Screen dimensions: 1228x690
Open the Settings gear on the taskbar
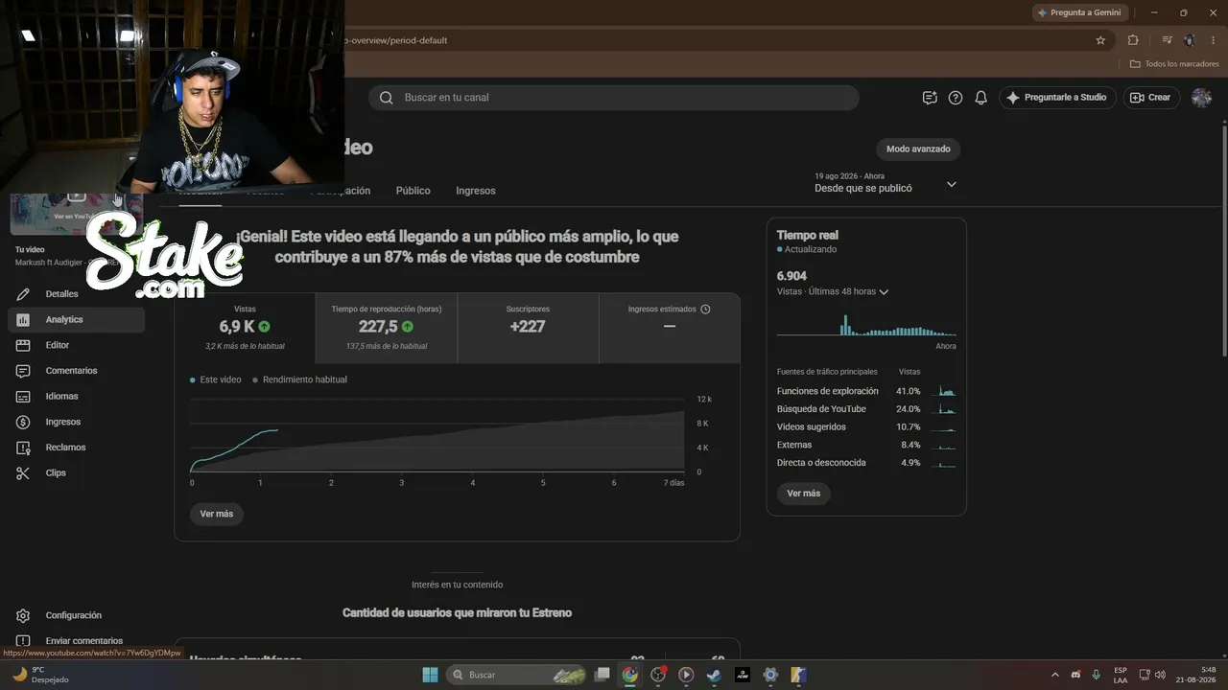(x=770, y=675)
